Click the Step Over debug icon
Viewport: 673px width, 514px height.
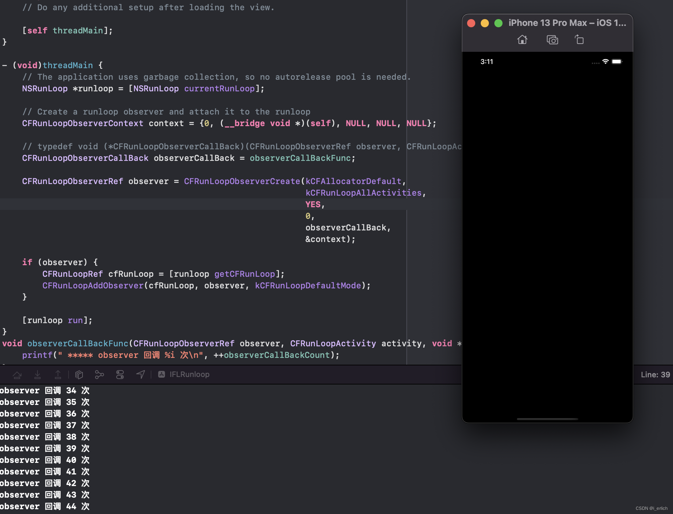tap(17, 375)
